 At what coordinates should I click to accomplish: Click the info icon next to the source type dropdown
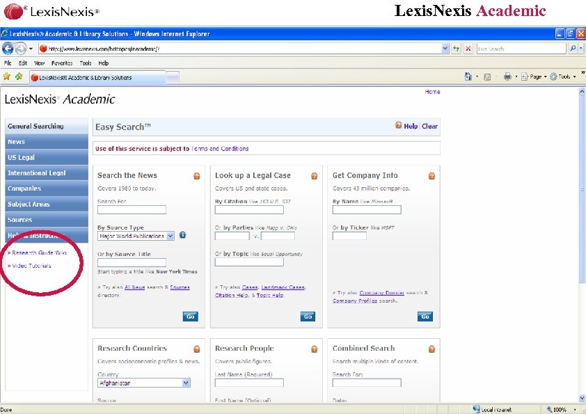182,235
